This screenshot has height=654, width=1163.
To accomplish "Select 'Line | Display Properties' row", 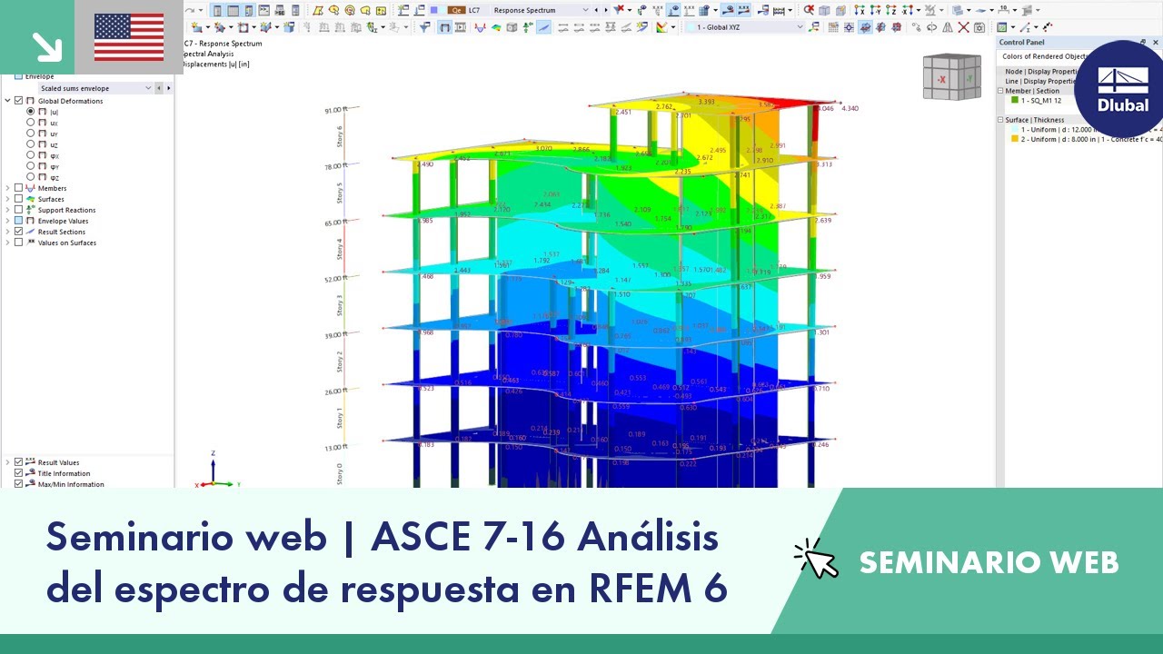I will pos(1040,81).
